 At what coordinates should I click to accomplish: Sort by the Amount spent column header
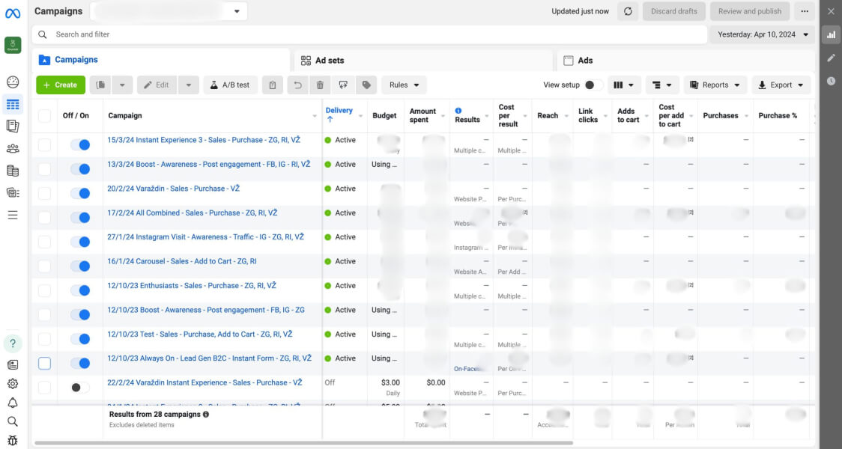pos(422,115)
